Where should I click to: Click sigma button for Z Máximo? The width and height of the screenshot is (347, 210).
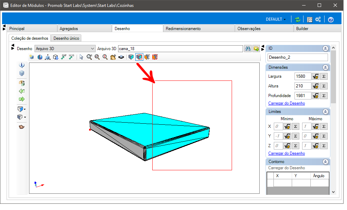tap(324, 146)
